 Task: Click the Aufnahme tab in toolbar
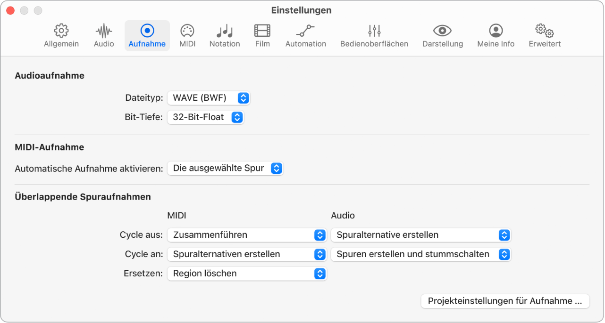[147, 36]
